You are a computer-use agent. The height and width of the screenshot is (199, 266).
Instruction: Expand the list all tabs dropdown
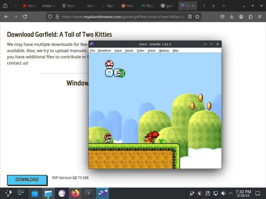224,6
